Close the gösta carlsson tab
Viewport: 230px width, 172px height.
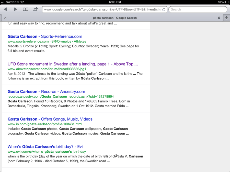5,18
